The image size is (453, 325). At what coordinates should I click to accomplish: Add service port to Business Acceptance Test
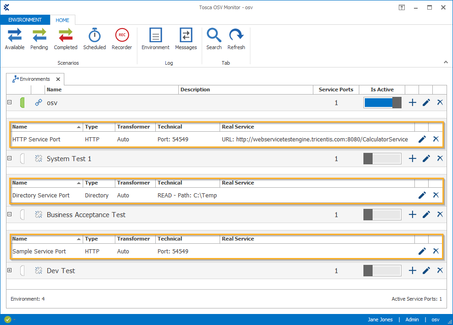coord(413,215)
